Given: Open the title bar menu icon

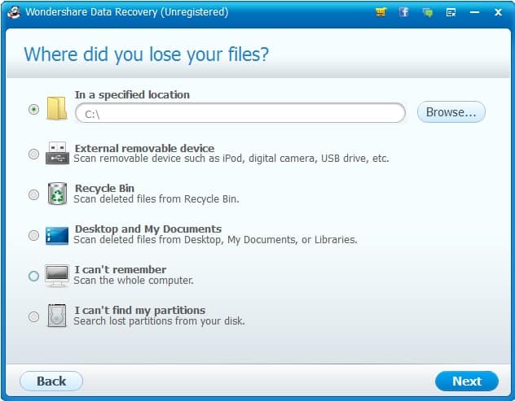Looking at the screenshot, I should (x=451, y=12).
